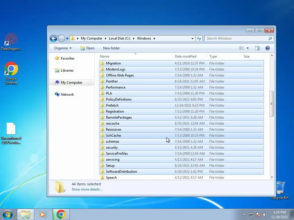Image resolution: width=294 pixels, height=220 pixels.
Task: Click the Open toolbar button
Action: click(87, 48)
